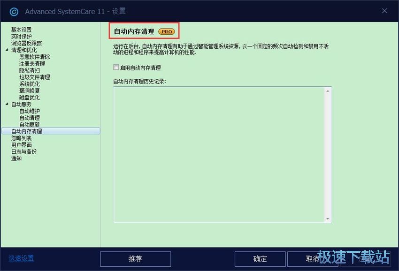399x271 pixels.
Task: Select 垃圾文件清理 item
Action: tap(35, 77)
